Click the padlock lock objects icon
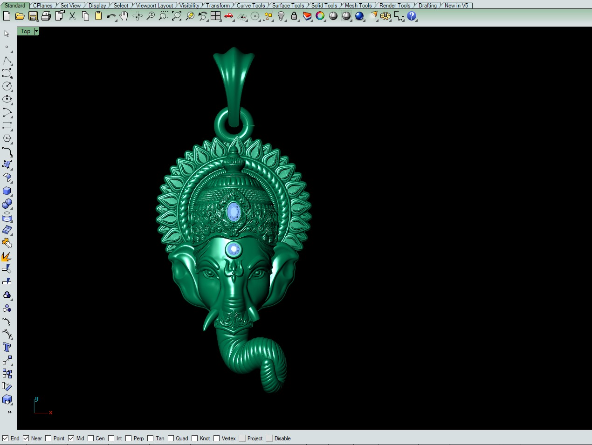 coord(294,16)
